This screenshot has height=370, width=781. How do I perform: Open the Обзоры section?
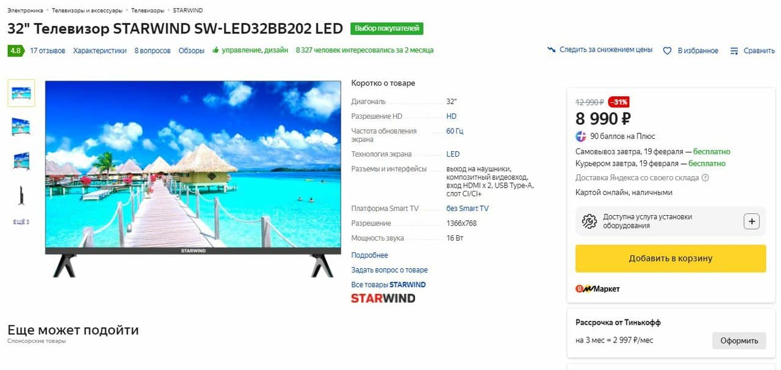tap(192, 51)
